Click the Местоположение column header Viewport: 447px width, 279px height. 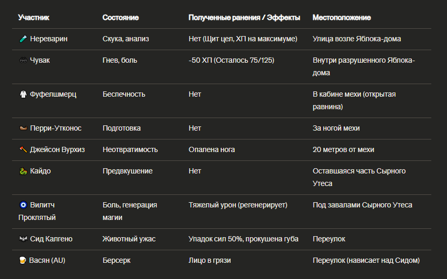pyautogui.click(x=342, y=18)
